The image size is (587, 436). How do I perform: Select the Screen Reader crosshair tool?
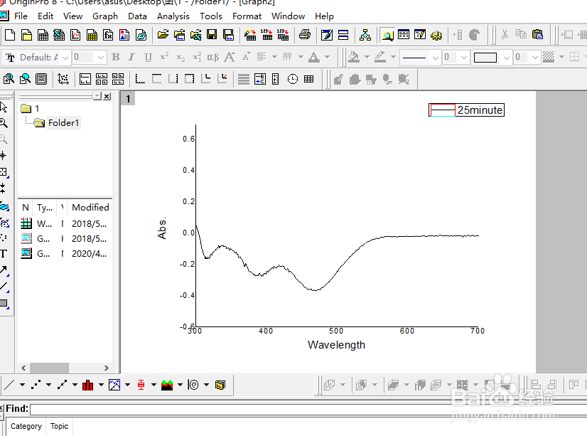[x=3, y=155]
